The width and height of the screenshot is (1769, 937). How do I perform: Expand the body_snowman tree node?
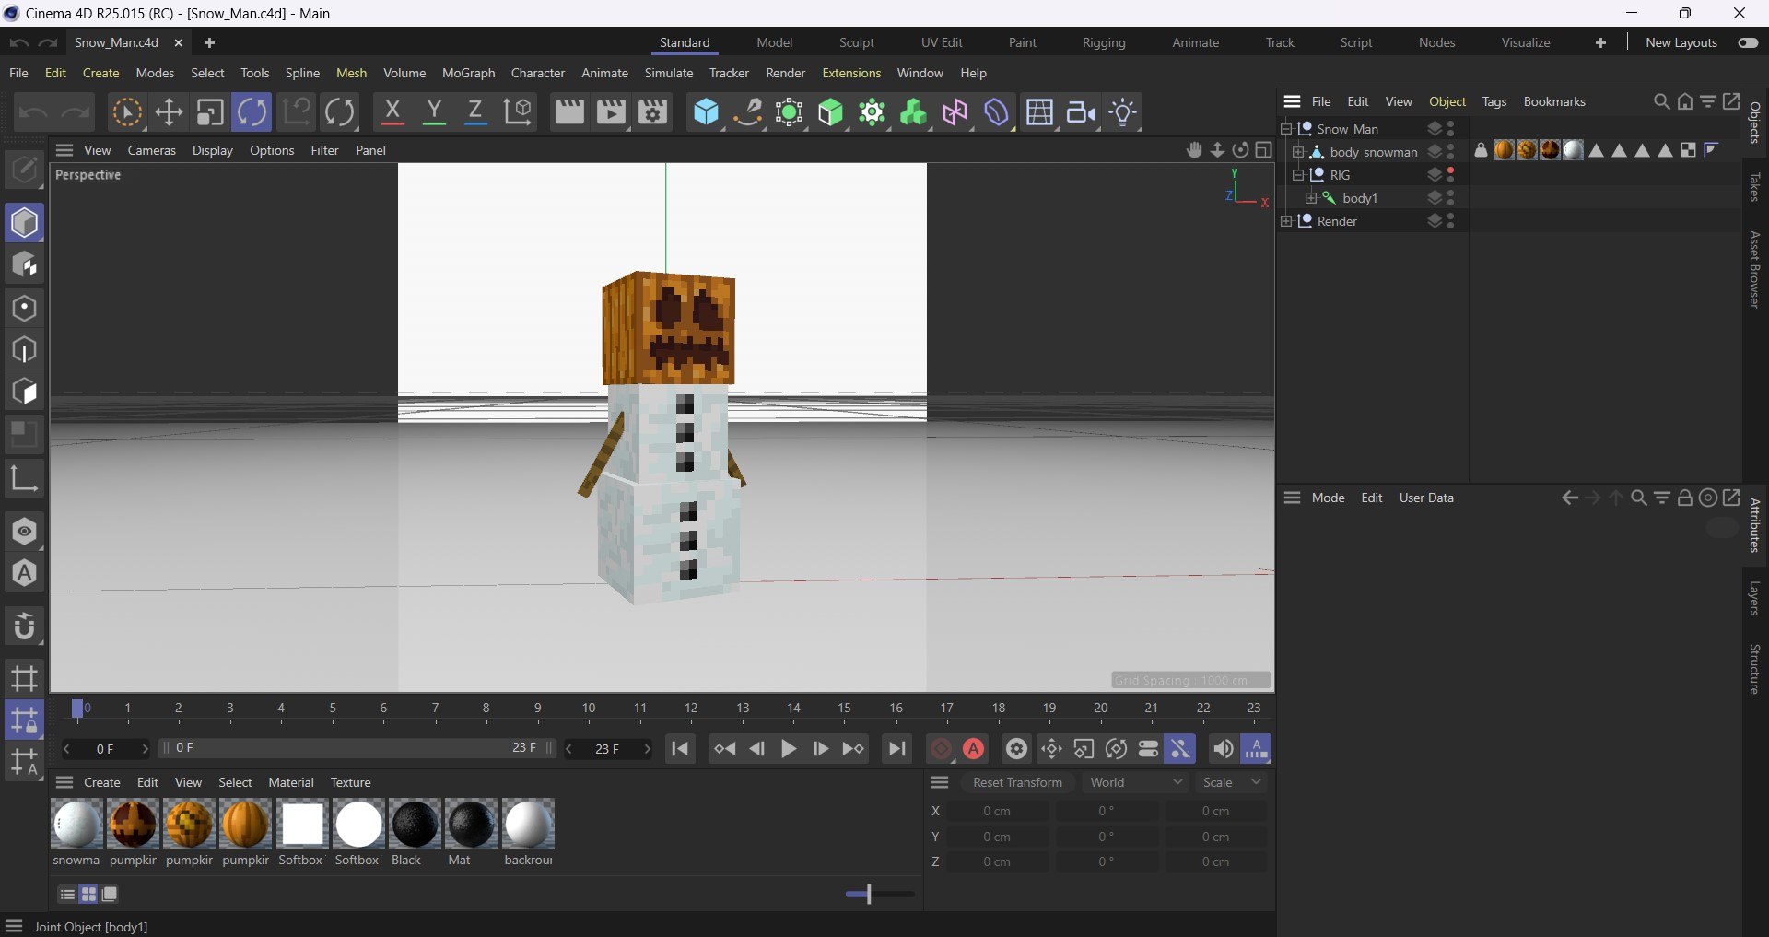point(1298,152)
